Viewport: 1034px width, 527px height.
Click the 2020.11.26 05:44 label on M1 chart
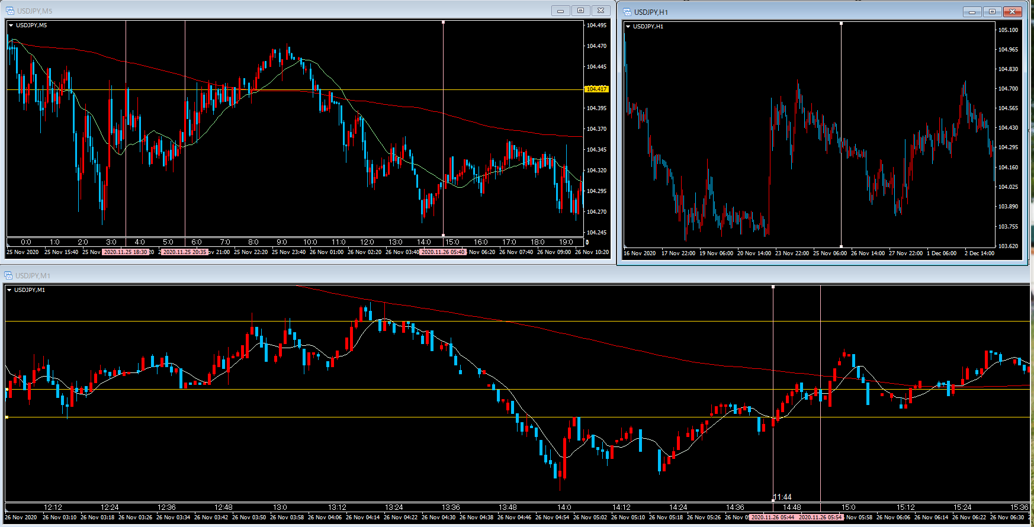click(x=772, y=518)
